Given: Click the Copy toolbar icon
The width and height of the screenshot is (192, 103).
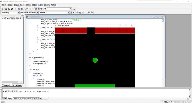Looking at the screenshot, I should 19,9.
